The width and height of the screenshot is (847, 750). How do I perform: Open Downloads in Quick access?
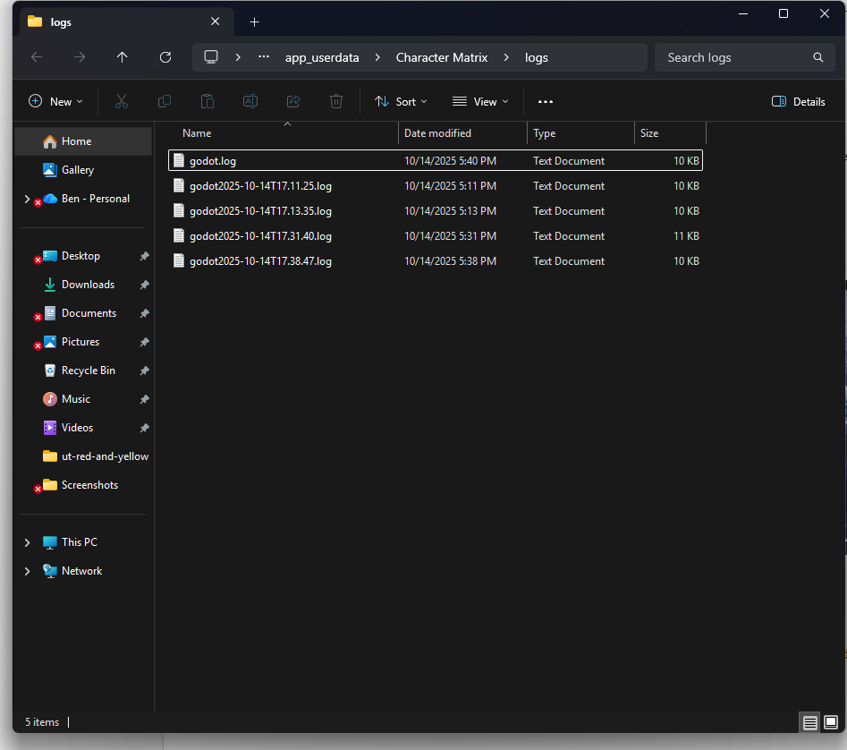(83, 285)
